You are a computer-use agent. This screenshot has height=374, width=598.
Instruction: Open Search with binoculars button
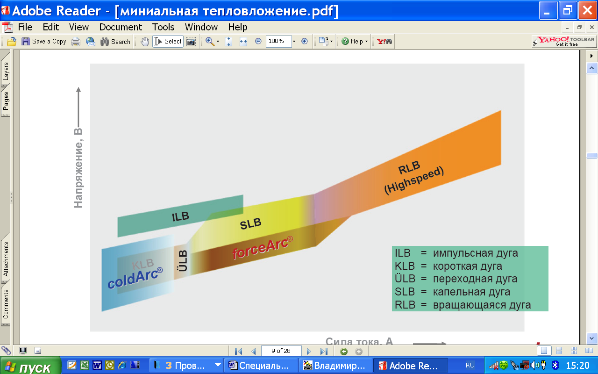pos(115,42)
